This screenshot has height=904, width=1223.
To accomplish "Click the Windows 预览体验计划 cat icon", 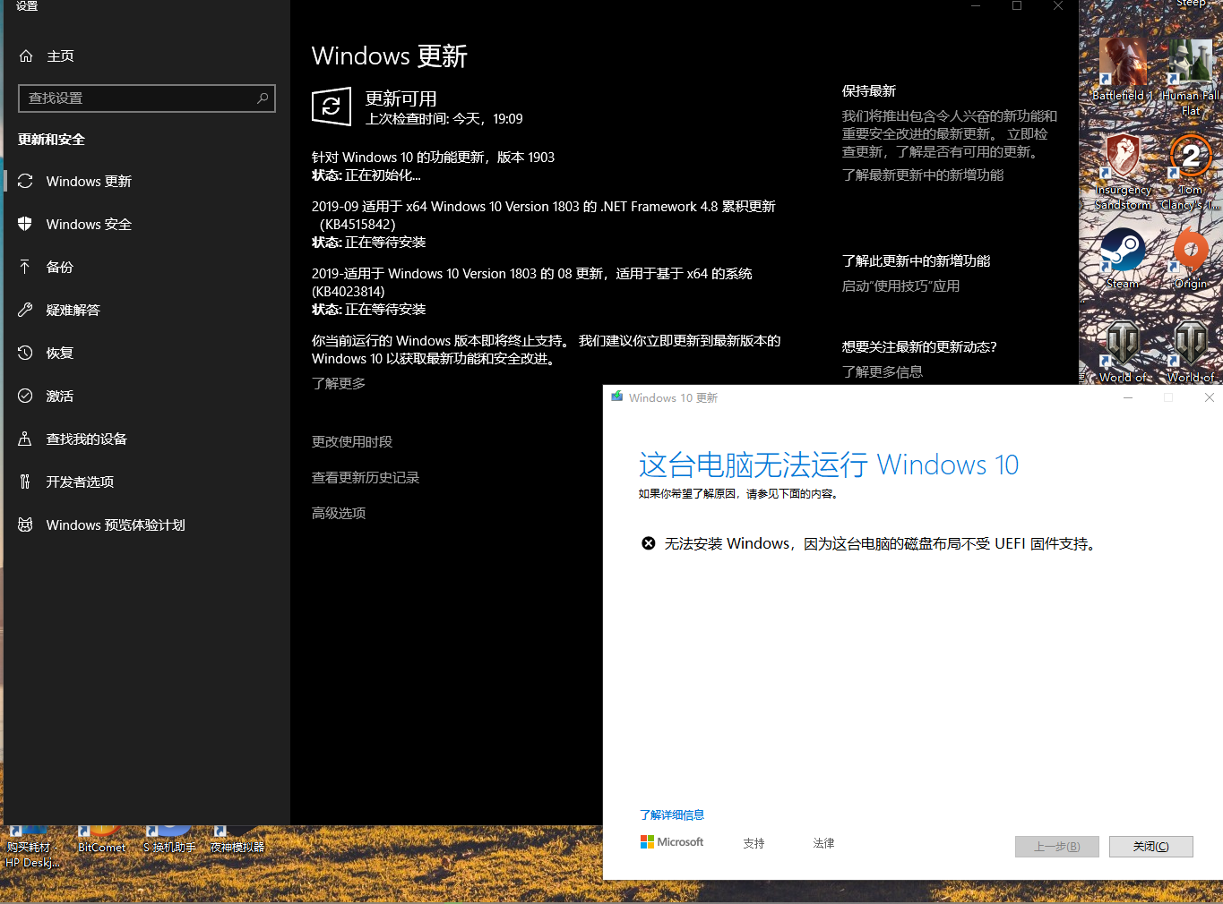I will click(x=25, y=524).
